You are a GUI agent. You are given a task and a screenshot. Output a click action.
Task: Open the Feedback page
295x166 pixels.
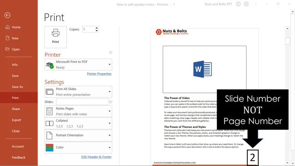pyautogui.click(x=19, y=157)
